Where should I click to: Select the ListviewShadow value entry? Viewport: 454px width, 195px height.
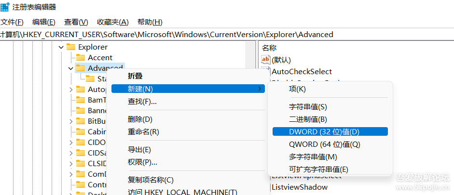point(300,187)
